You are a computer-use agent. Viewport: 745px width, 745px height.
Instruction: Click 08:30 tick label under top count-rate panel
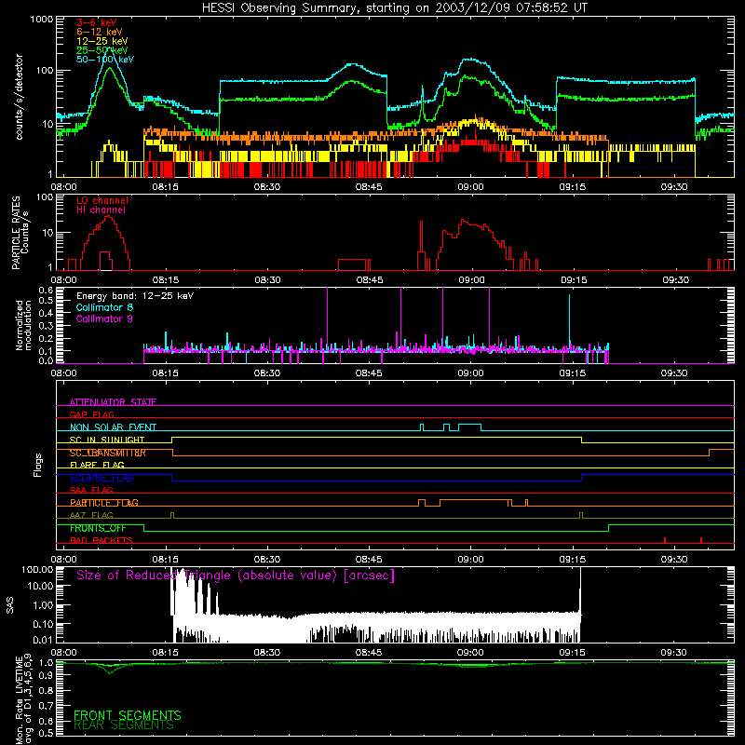pyautogui.click(x=267, y=187)
